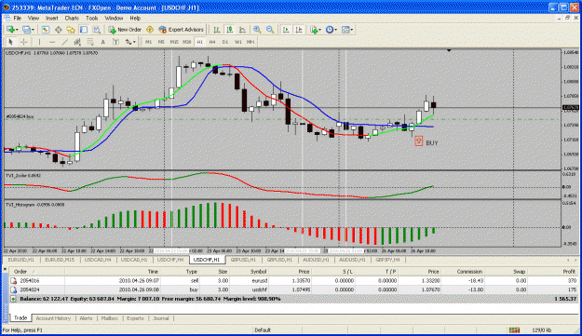The width and height of the screenshot is (582, 336).
Task: Click the Zoom Out magnifier icon
Action: (270, 30)
